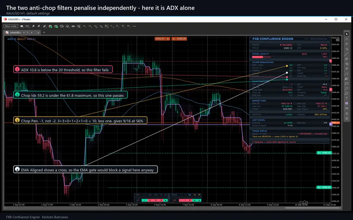Select the cursor pointer tool

coord(346,34)
